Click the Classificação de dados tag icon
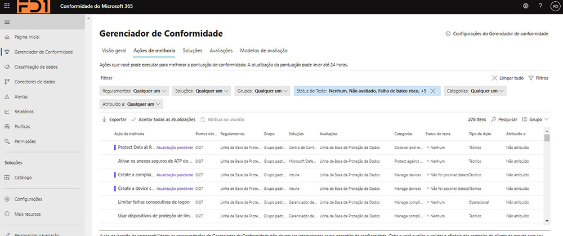The image size is (563, 236). (7, 67)
